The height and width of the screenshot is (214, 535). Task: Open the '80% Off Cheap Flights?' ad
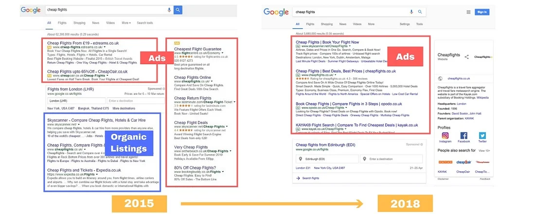(195, 168)
